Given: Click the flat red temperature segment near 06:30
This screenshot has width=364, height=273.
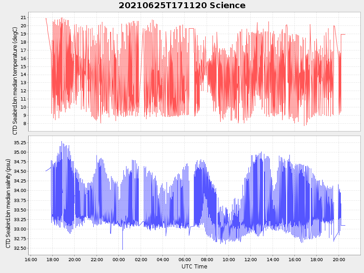Looking at the screenshot, I should (192, 29).
